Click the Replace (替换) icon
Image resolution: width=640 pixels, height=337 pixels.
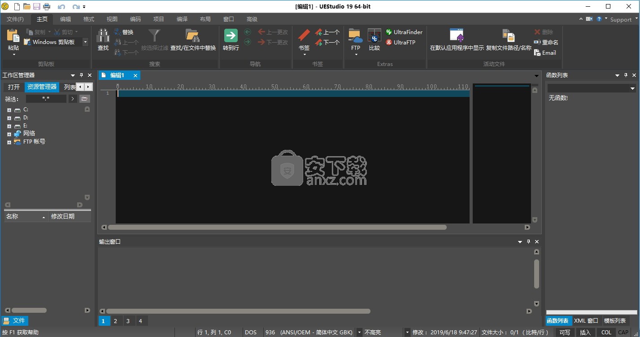point(117,32)
